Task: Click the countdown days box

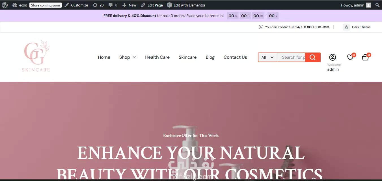Action: [x=233, y=16]
